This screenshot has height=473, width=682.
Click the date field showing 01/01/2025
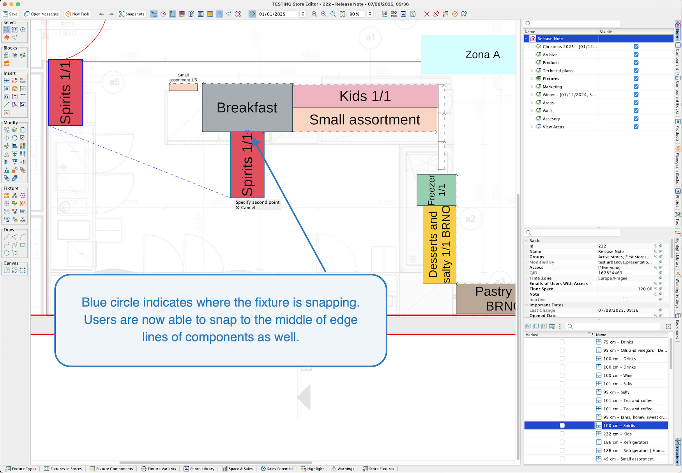click(278, 14)
